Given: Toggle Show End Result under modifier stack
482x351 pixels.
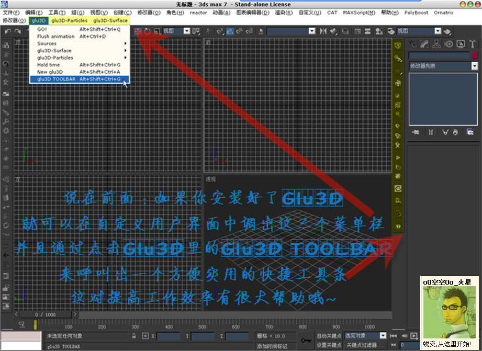Looking at the screenshot, I should [x=431, y=132].
